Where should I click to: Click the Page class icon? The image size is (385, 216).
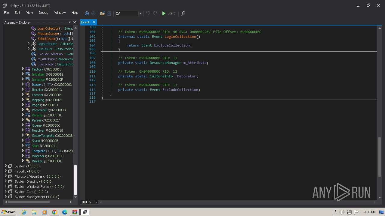(28, 105)
